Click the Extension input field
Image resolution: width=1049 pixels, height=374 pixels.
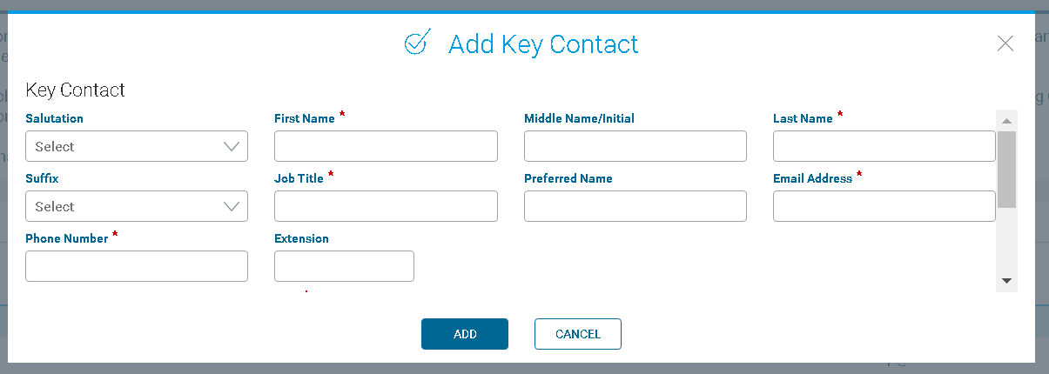pos(344,266)
